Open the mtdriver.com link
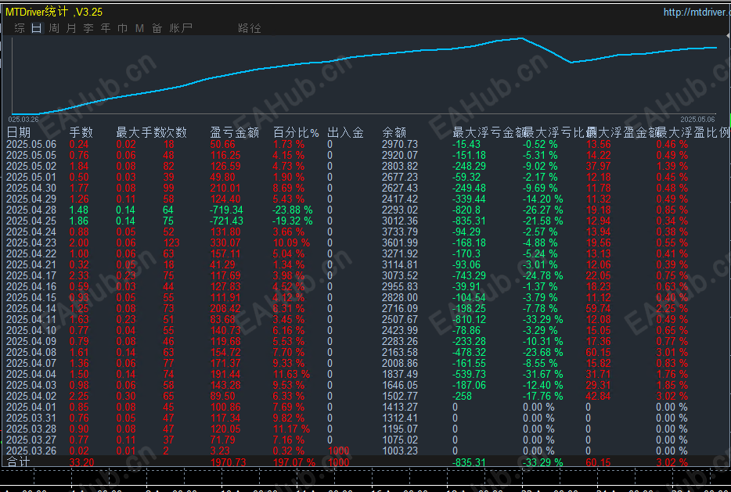Screen dimensions: 731x492 point(696,12)
